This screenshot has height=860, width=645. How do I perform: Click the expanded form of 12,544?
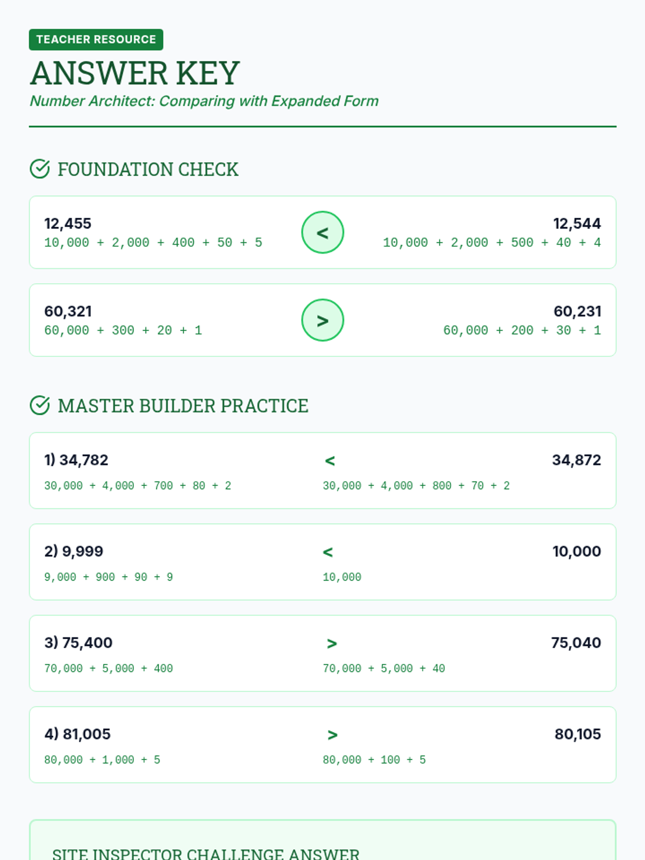[x=491, y=242]
